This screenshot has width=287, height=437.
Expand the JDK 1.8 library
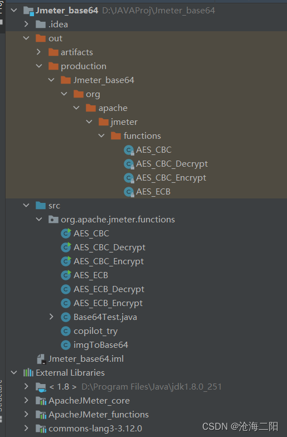(27, 387)
